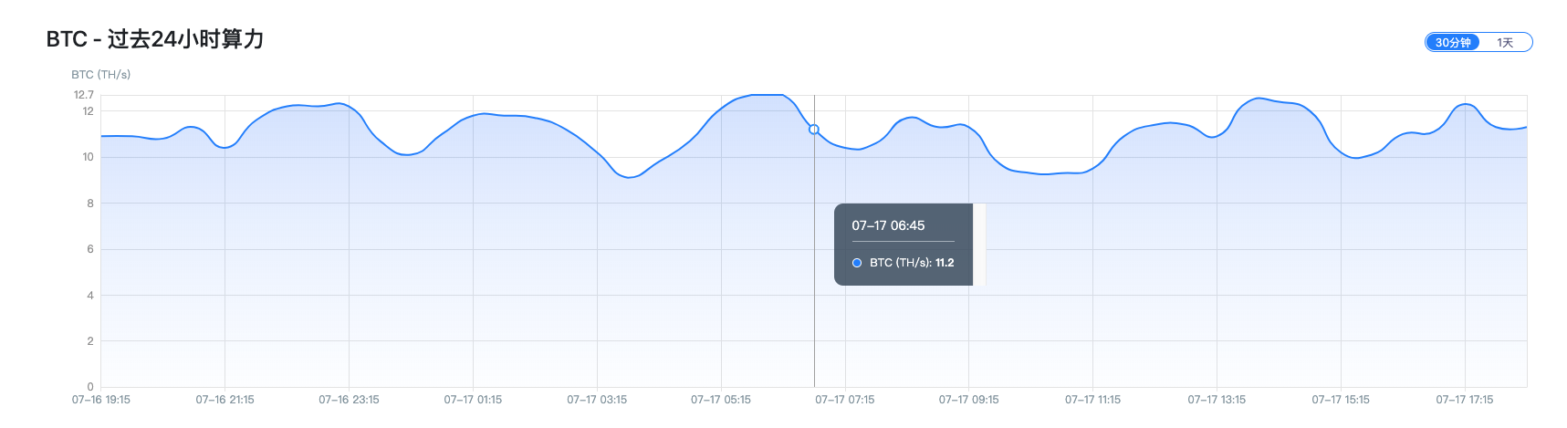This screenshot has height=428, width=1567.
Task: Select x-axis label 07-16 19:15
Action: [x=101, y=400]
